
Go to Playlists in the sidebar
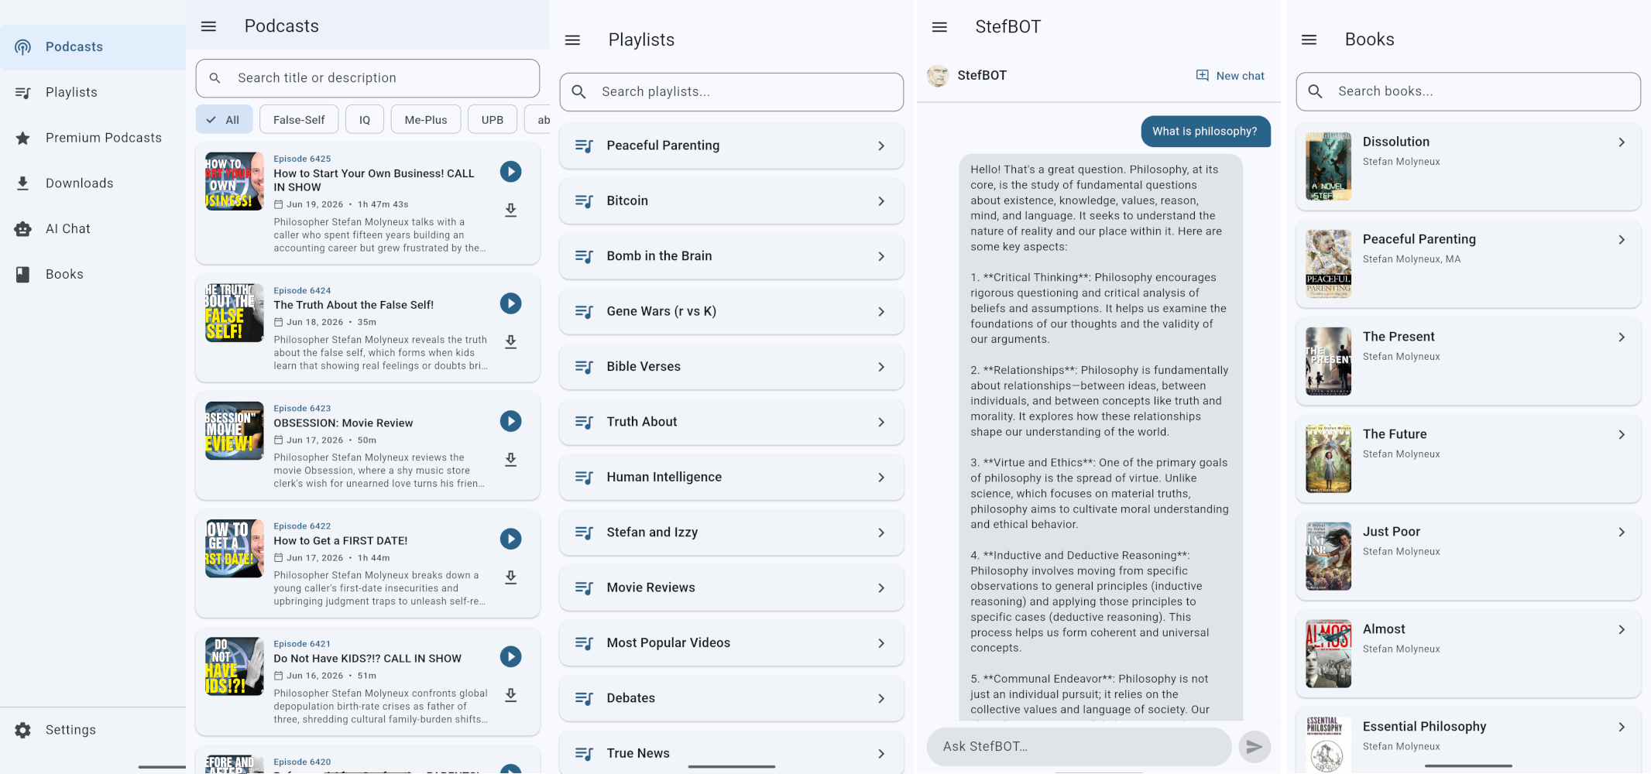[x=93, y=93]
